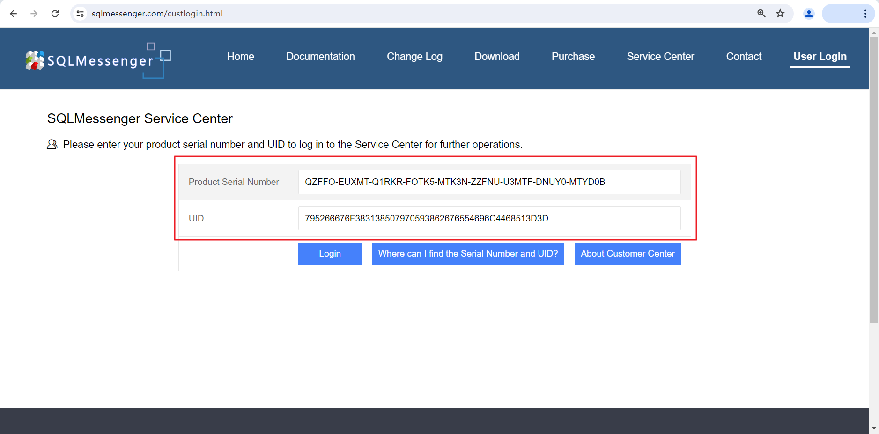Reload the page with the refresh icon

pos(55,14)
